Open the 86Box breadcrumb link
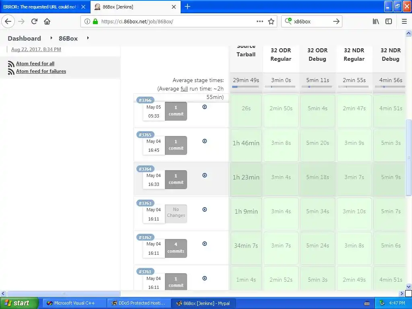Viewport: 412px width, 309px height. (x=68, y=38)
